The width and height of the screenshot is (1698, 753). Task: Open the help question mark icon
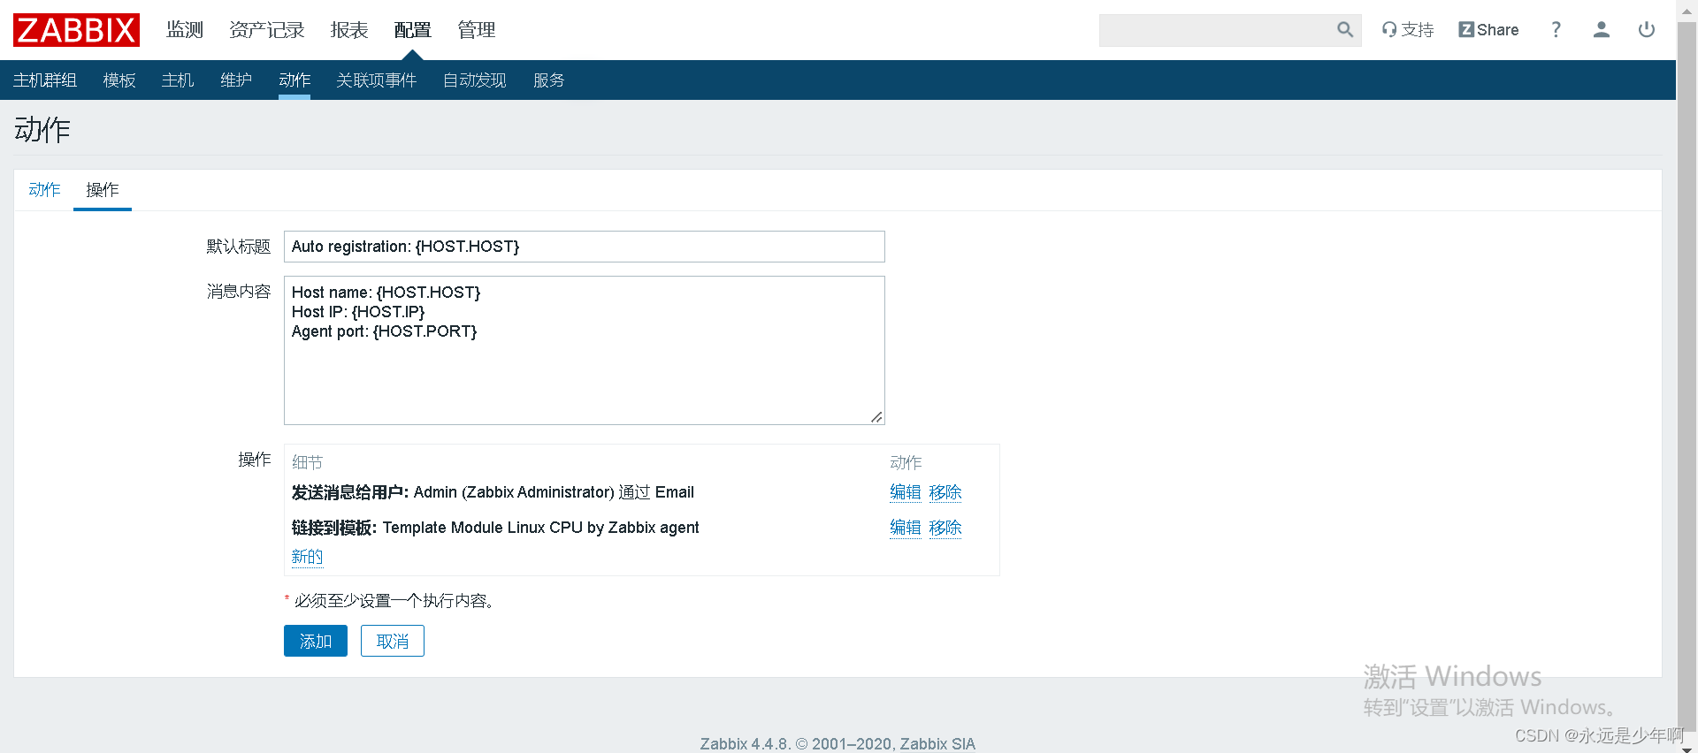click(1556, 30)
